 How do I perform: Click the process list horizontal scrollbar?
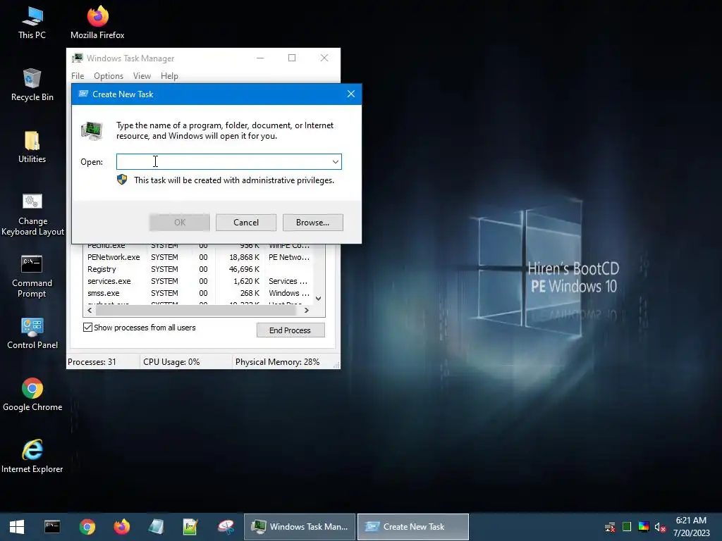coord(196,311)
